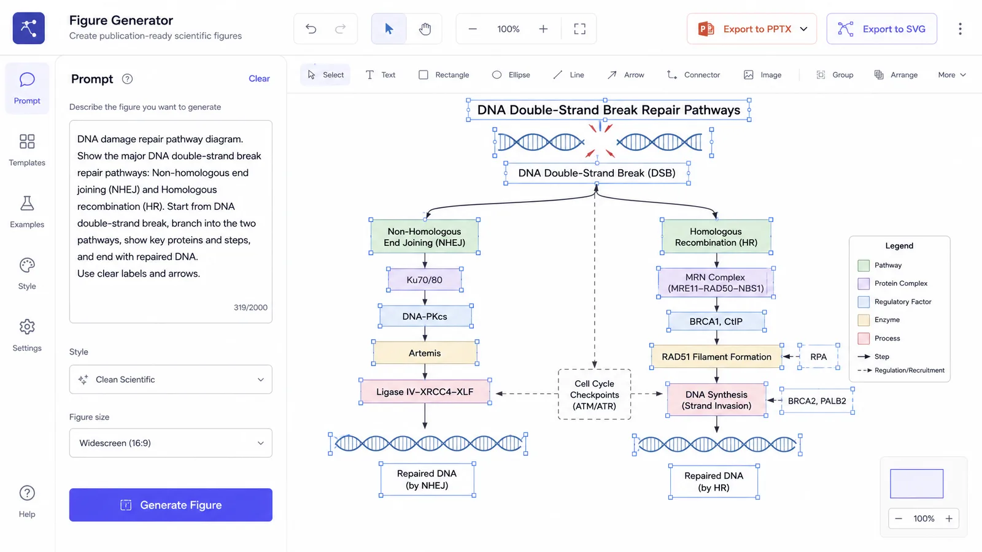Select the Ligase IV–XRCC4–XLF node
Image resolution: width=982 pixels, height=552 pixels.
tap(425, 392)
